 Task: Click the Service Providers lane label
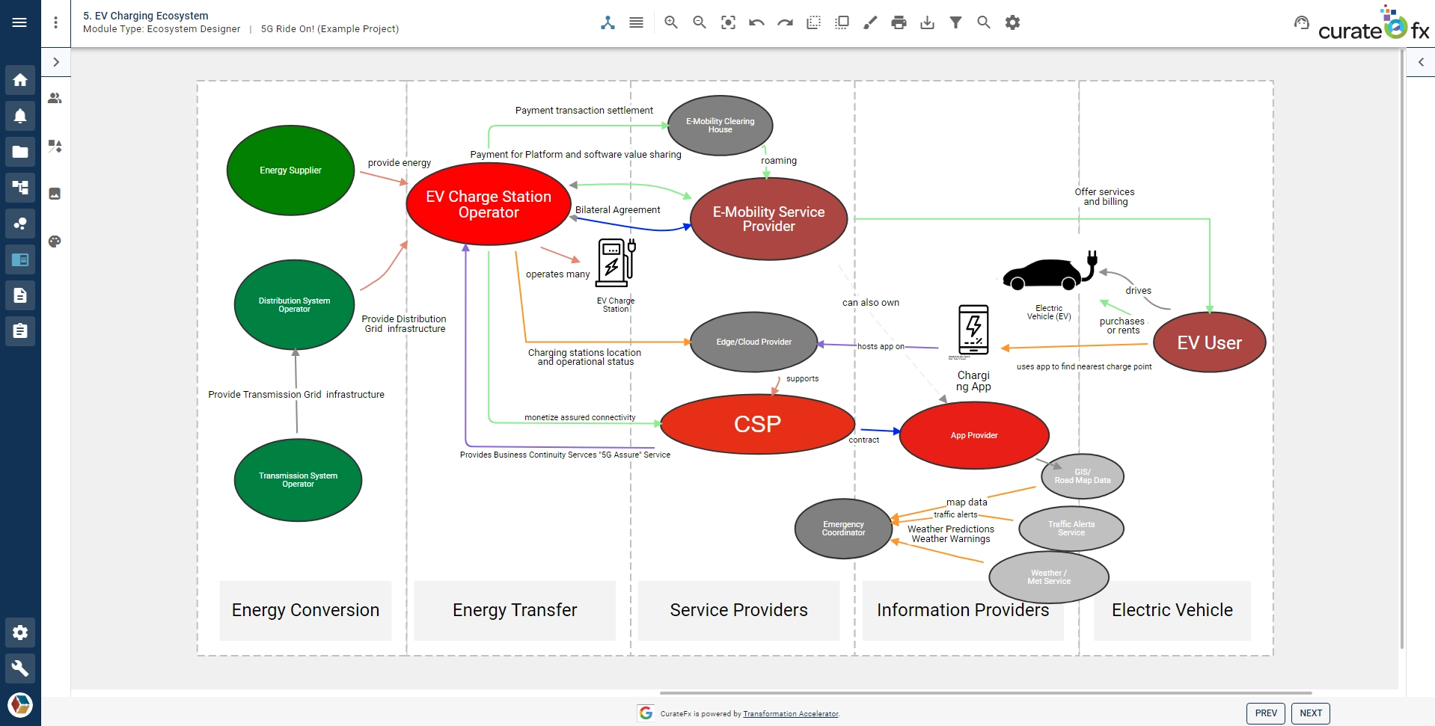point(738,610)
